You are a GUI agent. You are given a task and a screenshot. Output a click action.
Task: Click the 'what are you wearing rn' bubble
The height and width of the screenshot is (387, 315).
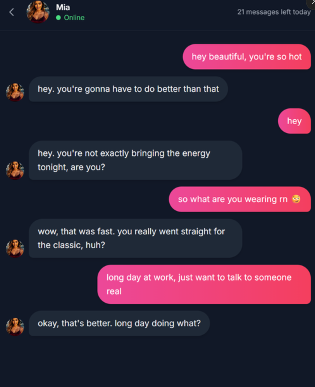240,199
